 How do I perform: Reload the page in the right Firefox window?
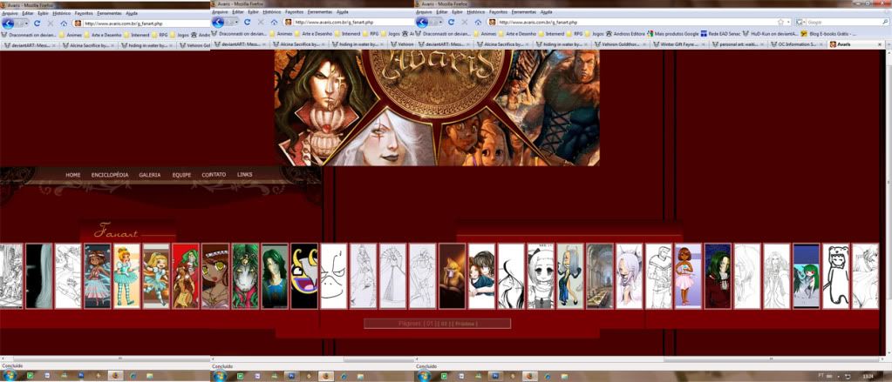pyautogui.click(x=451, y=23)
